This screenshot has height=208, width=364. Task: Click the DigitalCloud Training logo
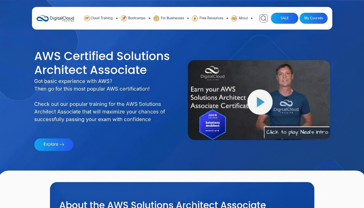[55, 18]
